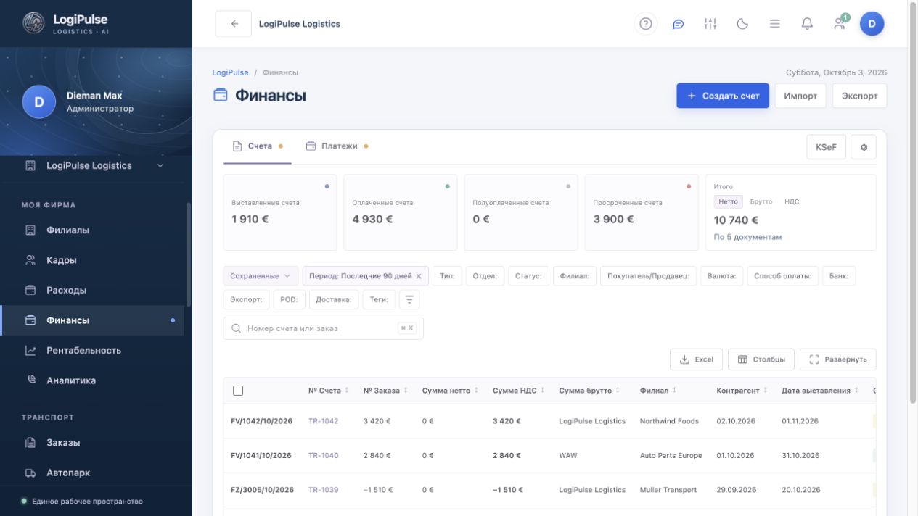Open order link TR-1042
This screenshot has width=918, height=516.
pyautogui.click(x=323, y=421)
